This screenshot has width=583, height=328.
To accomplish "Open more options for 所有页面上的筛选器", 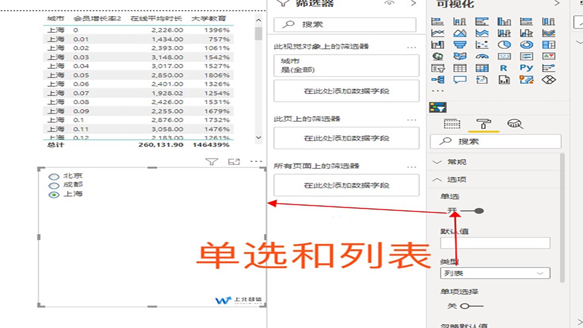I will pyautogui.click(x=411, y=167).
